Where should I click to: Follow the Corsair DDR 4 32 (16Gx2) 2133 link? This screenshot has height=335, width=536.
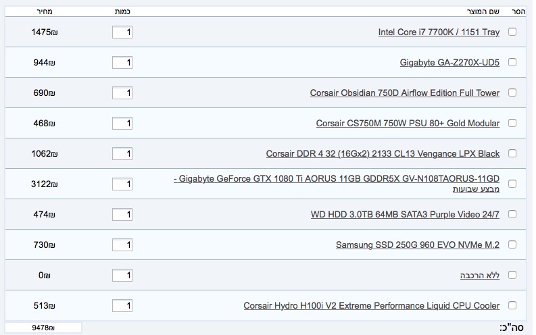(x=383, y=154)
